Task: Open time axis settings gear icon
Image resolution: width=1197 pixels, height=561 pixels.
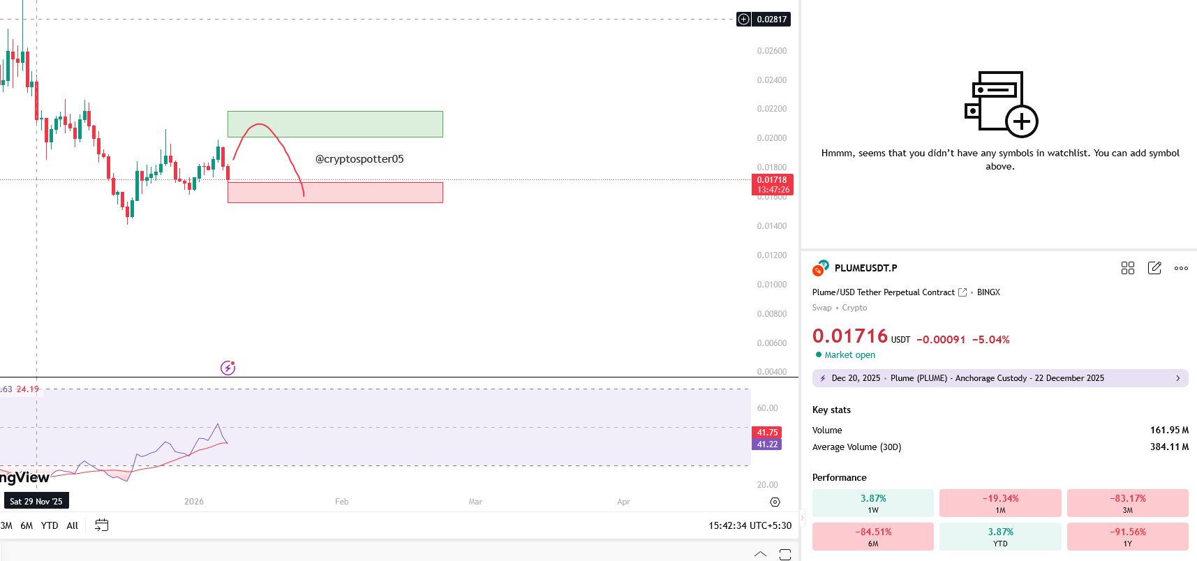Action: click(775, 502)
